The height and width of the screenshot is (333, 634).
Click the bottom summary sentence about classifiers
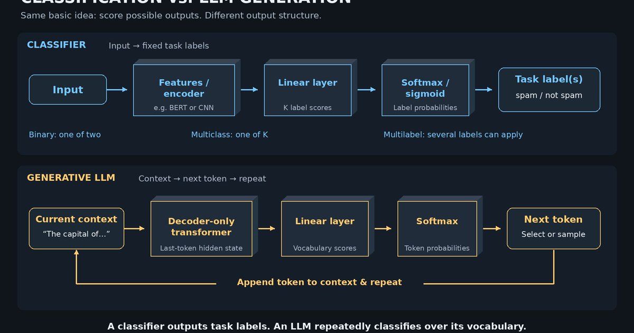(317, 327)
